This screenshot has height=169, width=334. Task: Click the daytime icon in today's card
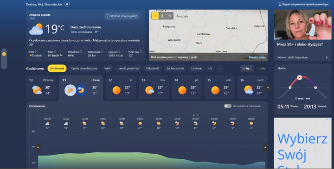coord(71,90)
